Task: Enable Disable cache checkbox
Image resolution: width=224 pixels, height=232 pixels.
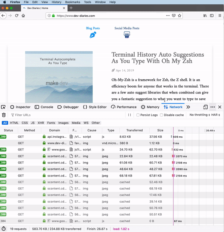Action: (x=161, y=115)
